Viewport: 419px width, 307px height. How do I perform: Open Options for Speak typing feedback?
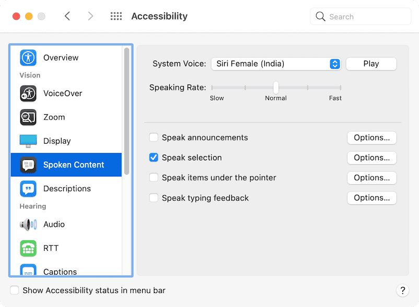[x=371, y=198]
